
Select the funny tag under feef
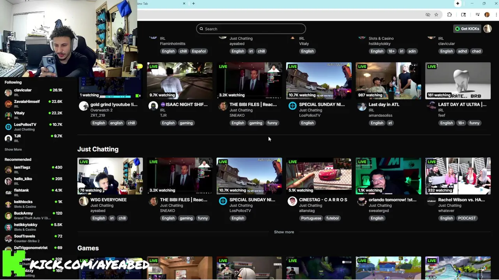pos(474,123)
